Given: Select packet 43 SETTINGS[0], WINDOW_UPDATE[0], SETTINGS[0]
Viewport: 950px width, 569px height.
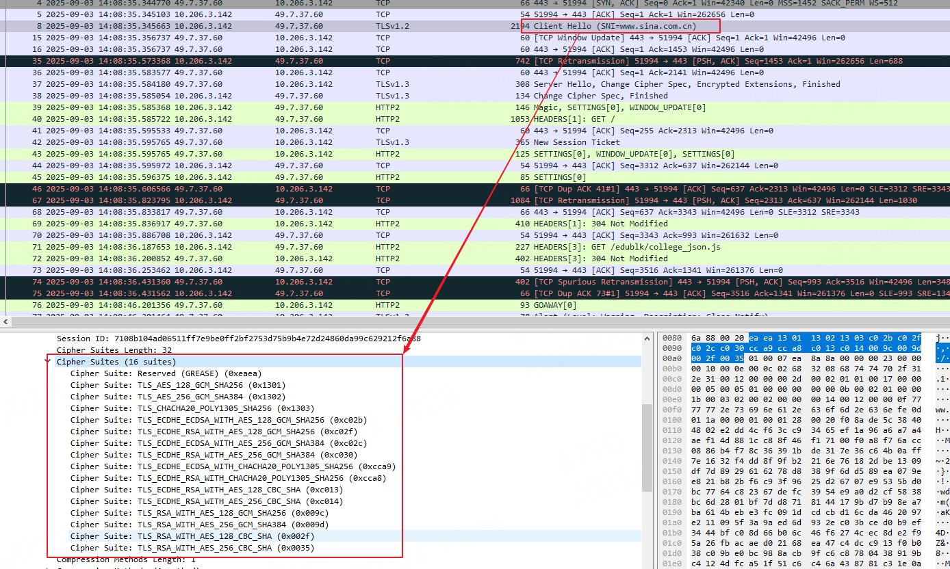Looking at the screenshot, I should [475, 154].
